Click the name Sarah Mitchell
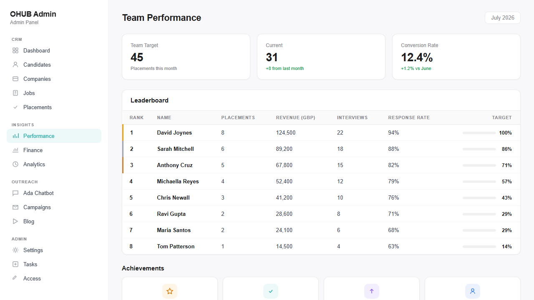 pos(175,149)
